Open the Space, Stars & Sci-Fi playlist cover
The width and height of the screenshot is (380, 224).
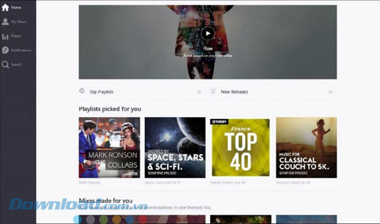pos(175,148)
